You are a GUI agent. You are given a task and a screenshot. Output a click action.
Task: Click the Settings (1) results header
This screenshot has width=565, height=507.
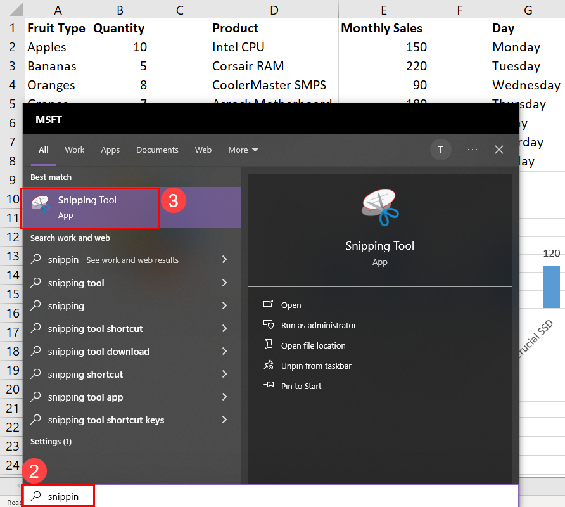coord(51,441)
